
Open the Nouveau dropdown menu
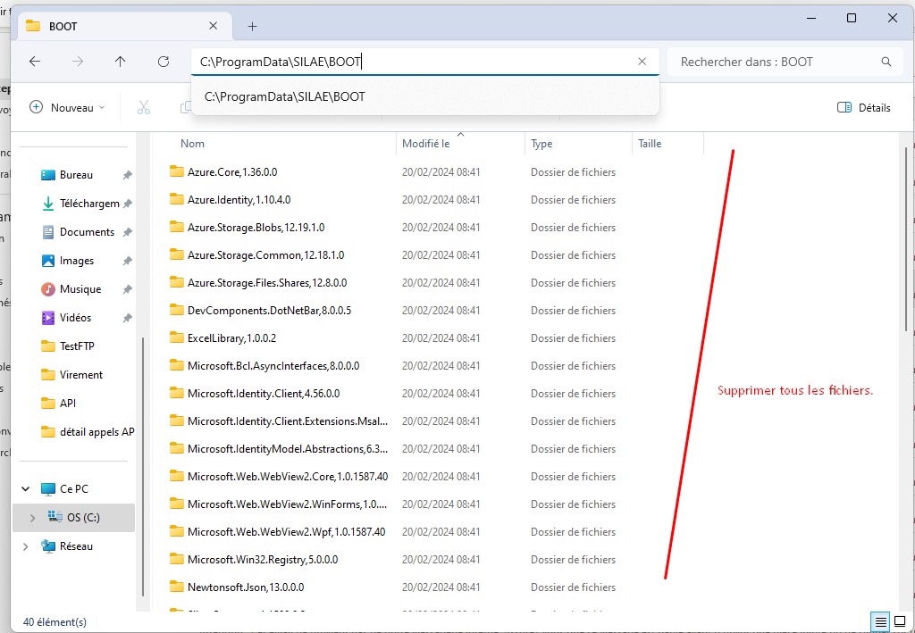pyautogui.click(x=67, y=107)
